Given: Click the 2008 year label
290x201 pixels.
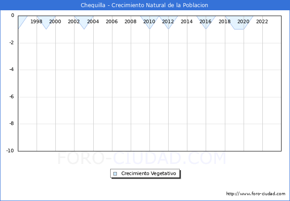Looking at the screenshot, I should click(x=130, y=21).
